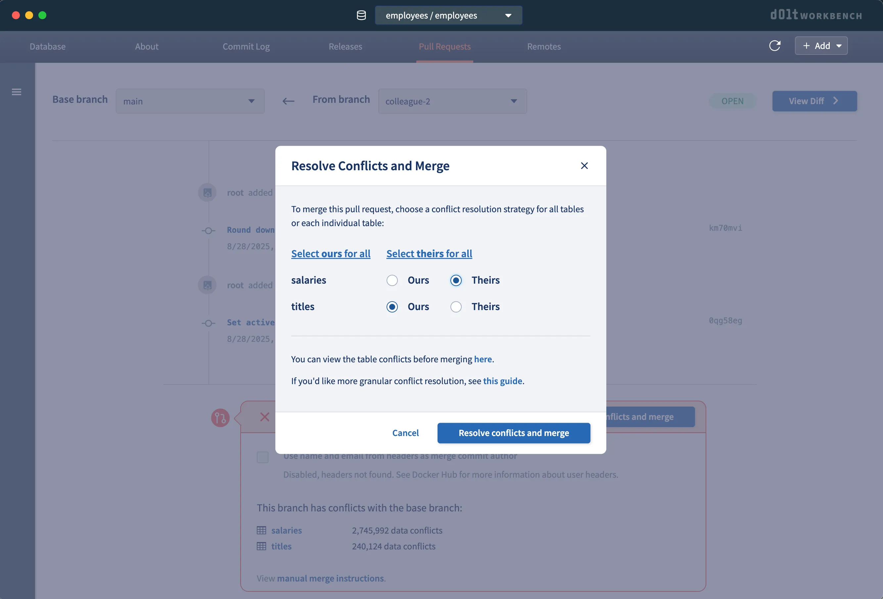Open the Releases tab
The height and width of the screenshot is (599, 883).
345,47
